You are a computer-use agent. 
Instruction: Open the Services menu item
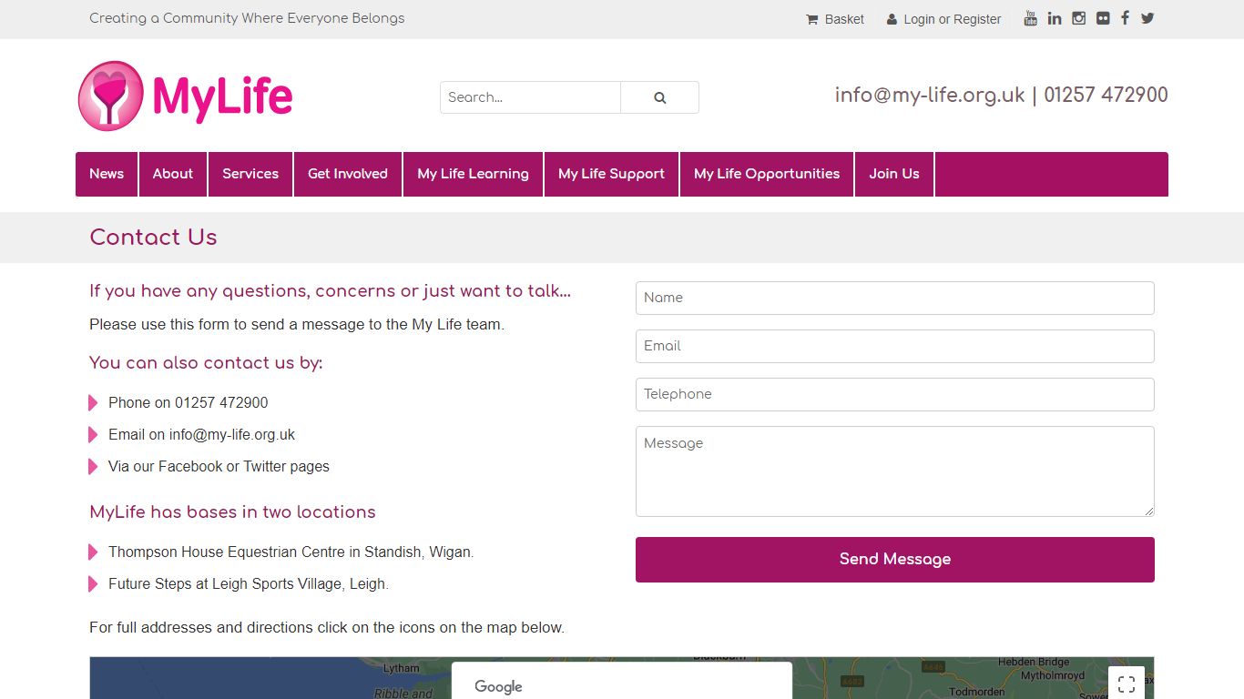coord(250,174)
